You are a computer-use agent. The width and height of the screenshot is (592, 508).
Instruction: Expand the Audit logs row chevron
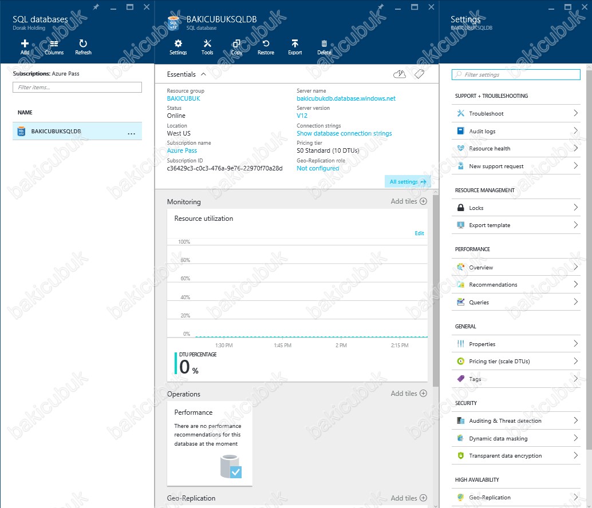tap(576, 130)
